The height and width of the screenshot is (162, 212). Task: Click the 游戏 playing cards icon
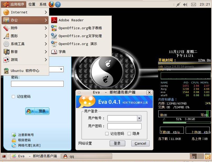6,60
